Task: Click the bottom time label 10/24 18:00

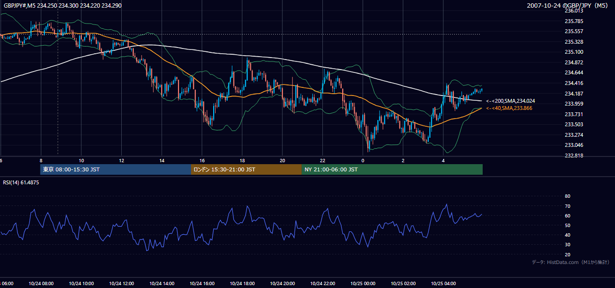Action: coord(242,283)
